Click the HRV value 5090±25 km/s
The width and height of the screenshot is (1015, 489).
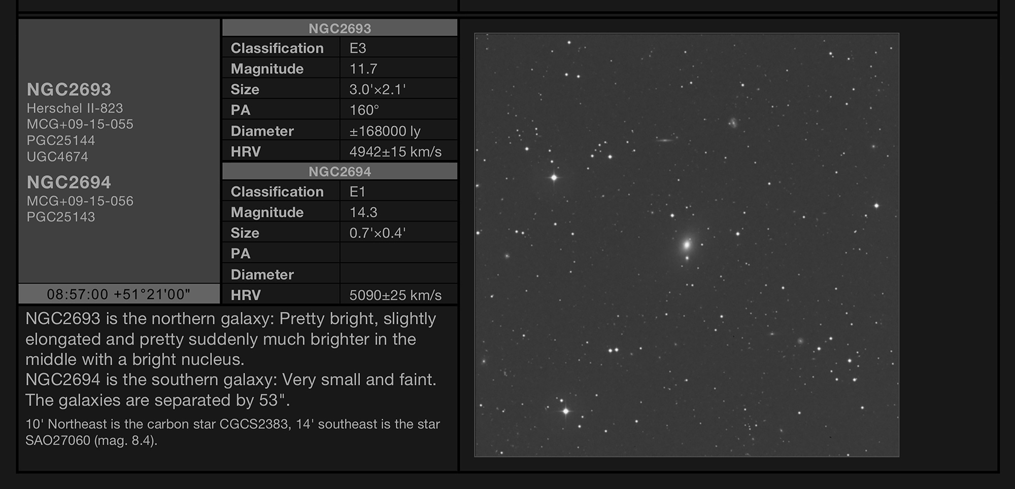395,295
